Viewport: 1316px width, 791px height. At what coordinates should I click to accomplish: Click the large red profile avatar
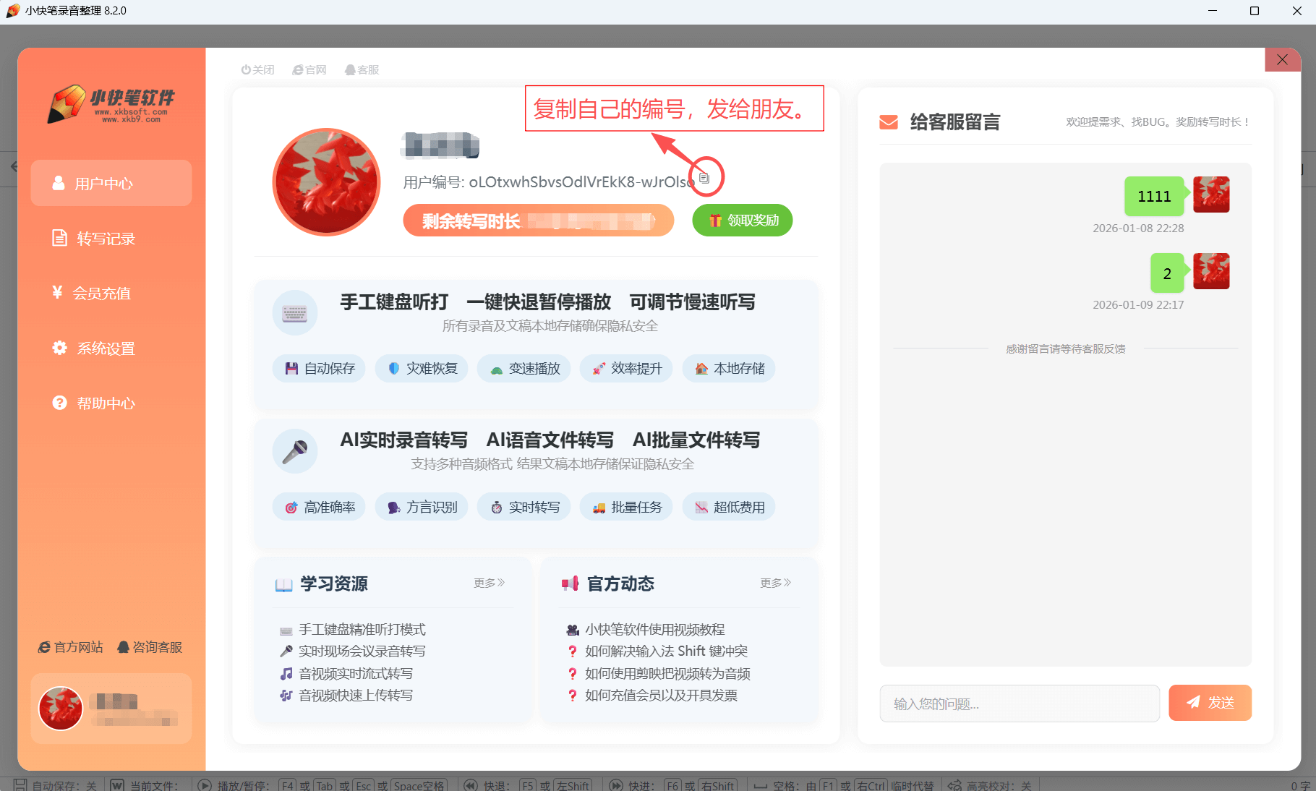click(x=326, y=182)
